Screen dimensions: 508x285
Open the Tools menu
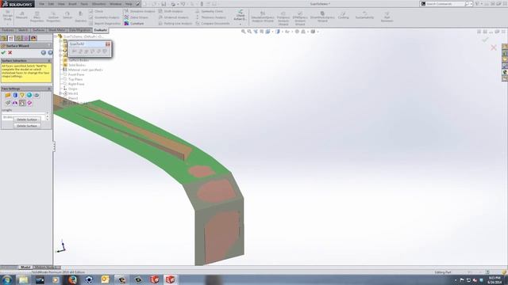tap(84, 4)
